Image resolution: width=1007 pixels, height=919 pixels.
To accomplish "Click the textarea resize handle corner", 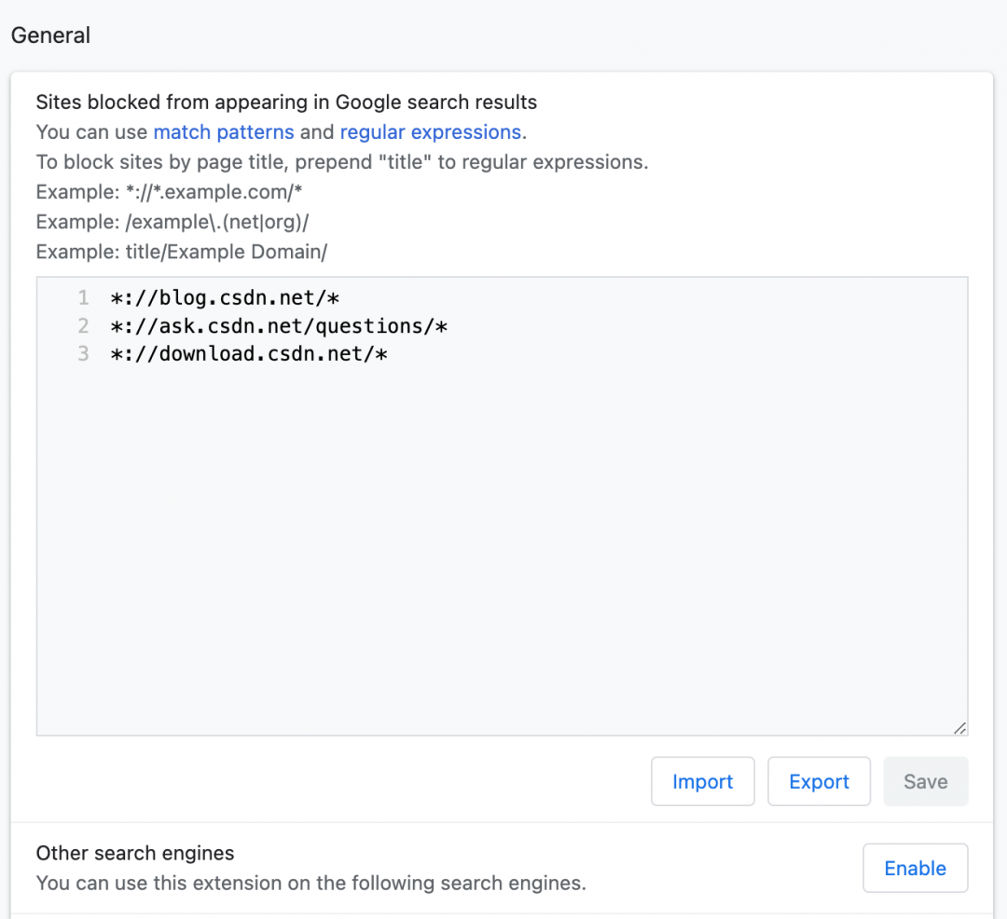I will pos(960,729).
